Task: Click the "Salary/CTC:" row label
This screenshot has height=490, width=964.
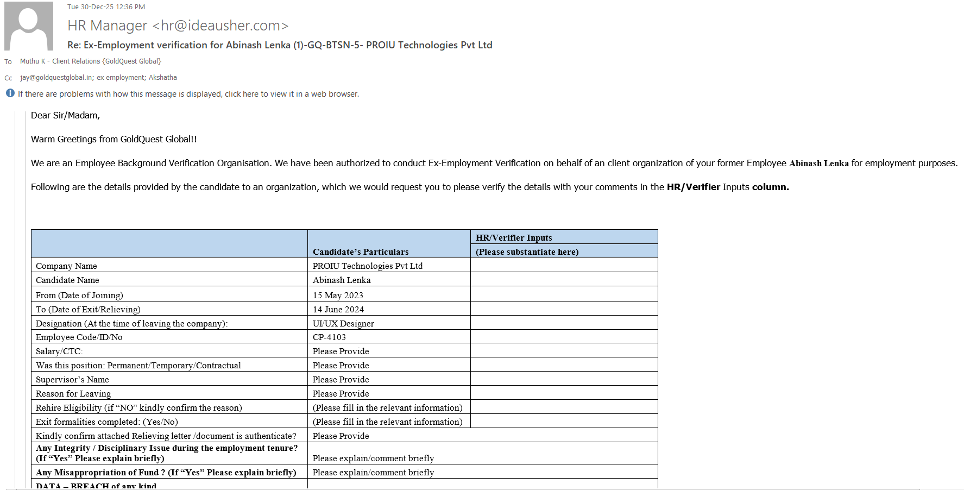Action: [x=59, y=351]
